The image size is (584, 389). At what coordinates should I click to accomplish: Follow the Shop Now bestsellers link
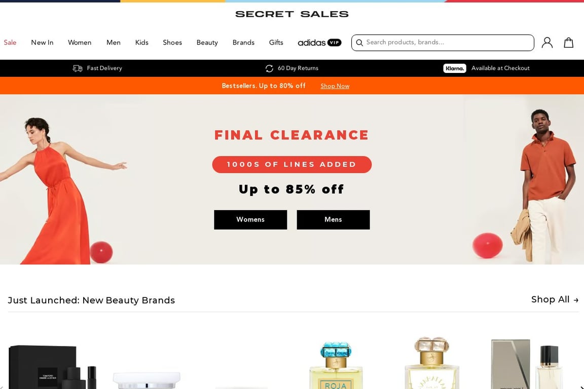point(335,86)
